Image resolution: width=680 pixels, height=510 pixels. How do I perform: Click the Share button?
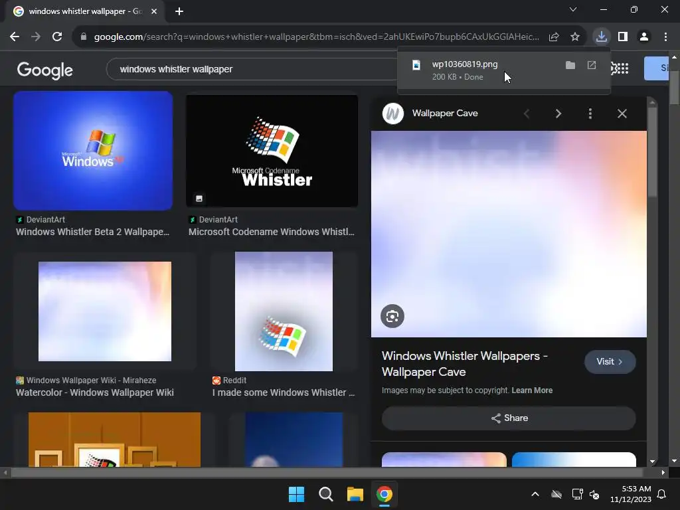point(509,418)
